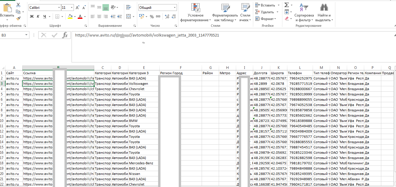Open Conditional Formatting menu

pos(195,13)
